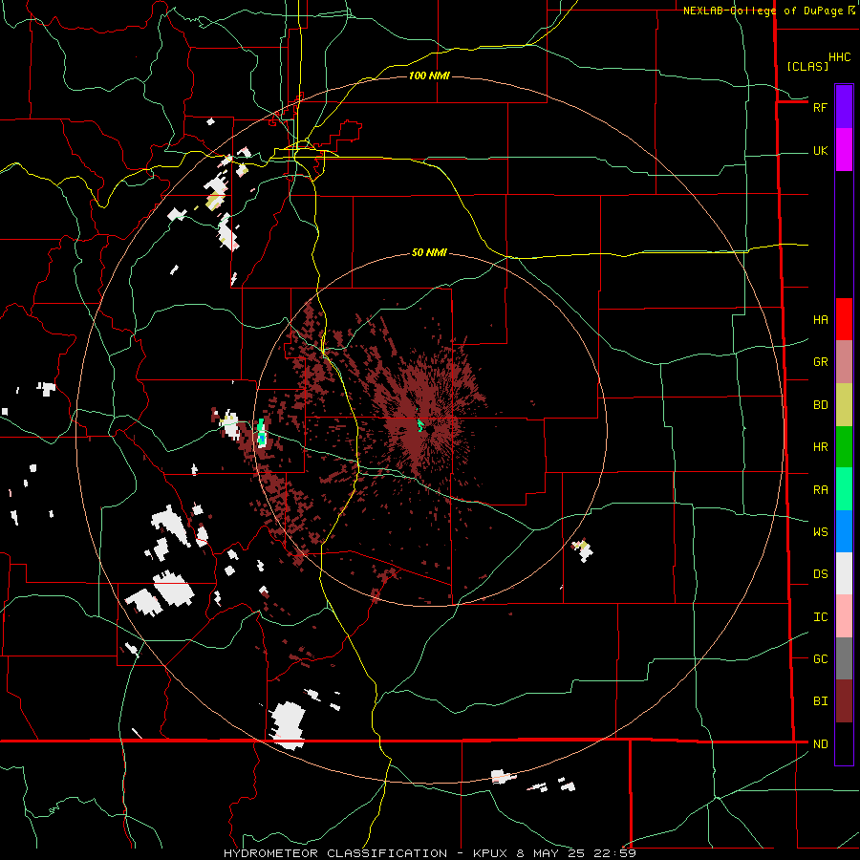
Task: Click the GR legend color block
Action: 844,362
